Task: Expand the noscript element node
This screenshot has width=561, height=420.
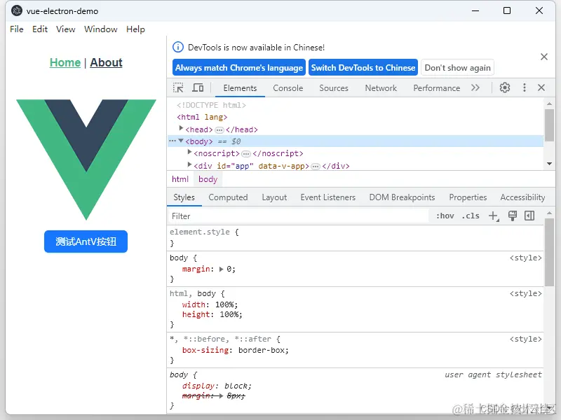Action: tap(189, 152)
